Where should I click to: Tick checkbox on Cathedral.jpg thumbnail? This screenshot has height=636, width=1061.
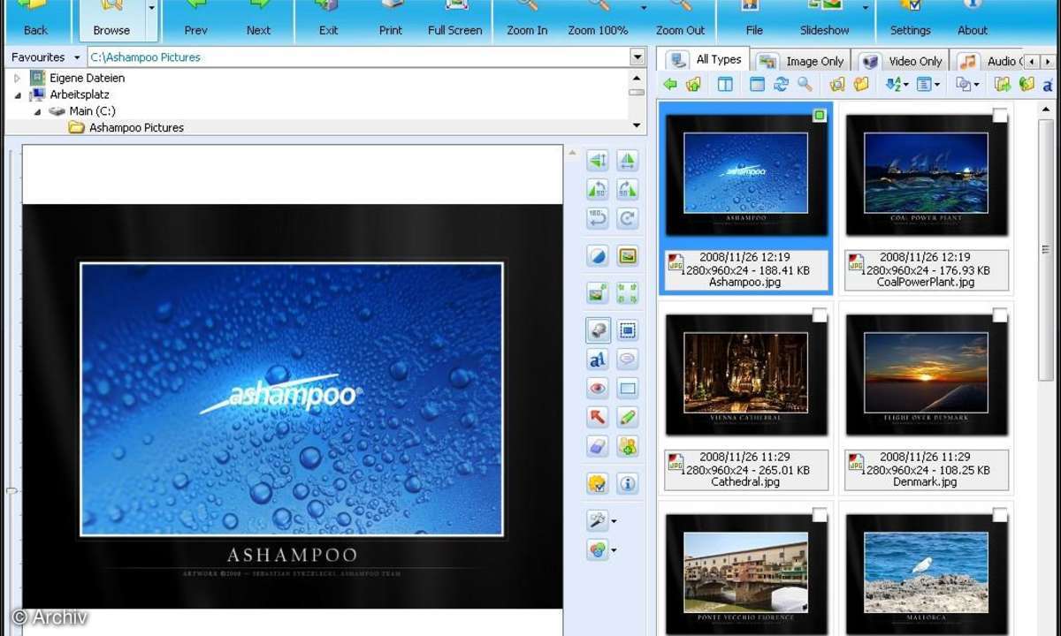820,315
